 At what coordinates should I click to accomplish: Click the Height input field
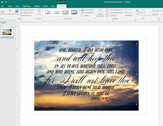161,11
